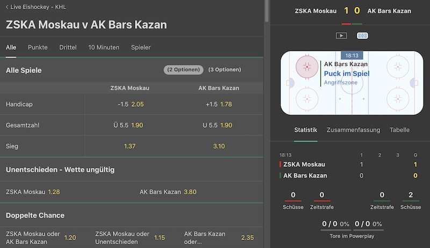
Task: Click the Tore im Powerplay label
Action: click(x=352, y=236)
